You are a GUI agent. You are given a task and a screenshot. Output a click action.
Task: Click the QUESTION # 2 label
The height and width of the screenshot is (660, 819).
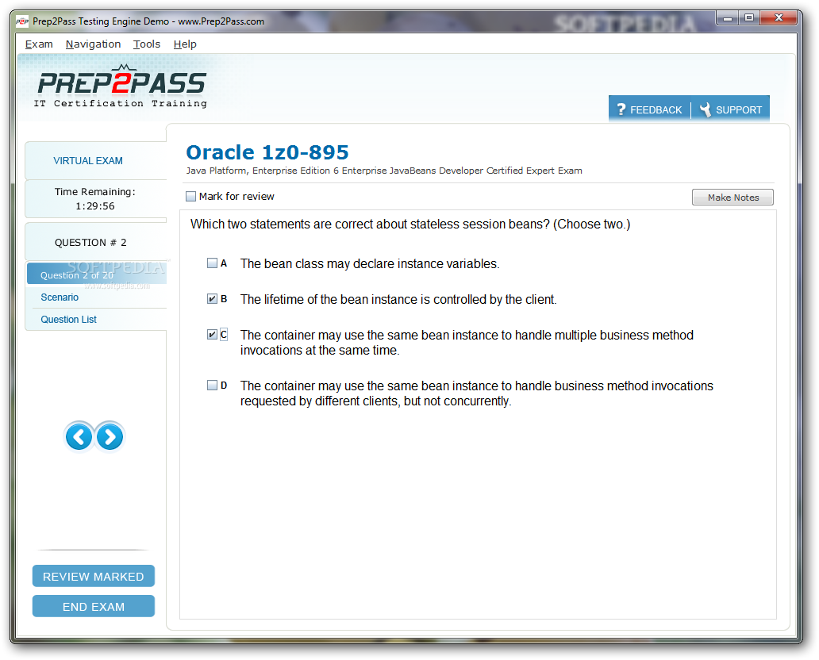click(x=90, y=242)
